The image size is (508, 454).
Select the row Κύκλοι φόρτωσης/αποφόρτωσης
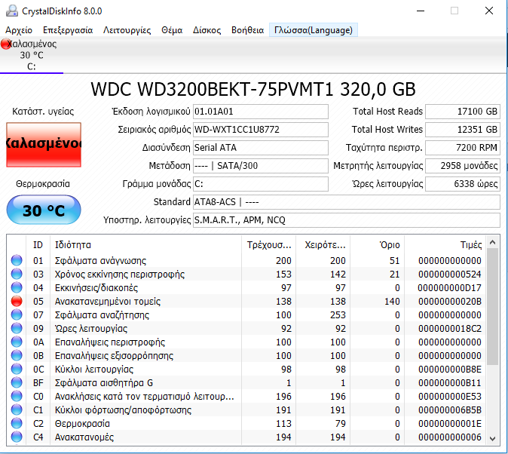tap(246, 410)
